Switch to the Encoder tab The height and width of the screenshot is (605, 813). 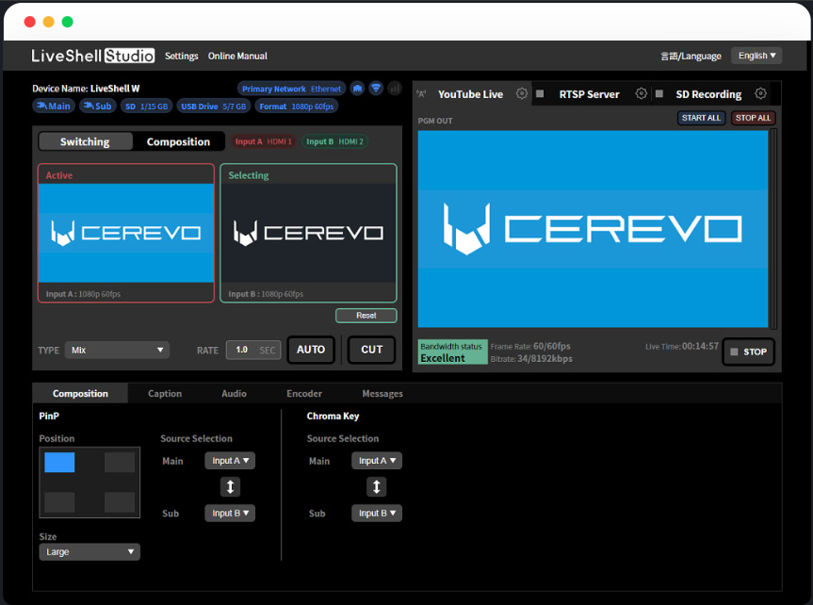click(x=304, y=393)
